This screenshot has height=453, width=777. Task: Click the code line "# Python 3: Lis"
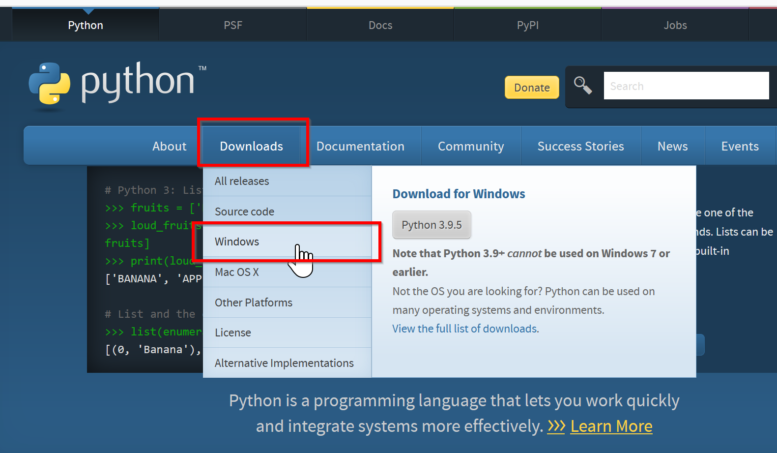[153, 190]
